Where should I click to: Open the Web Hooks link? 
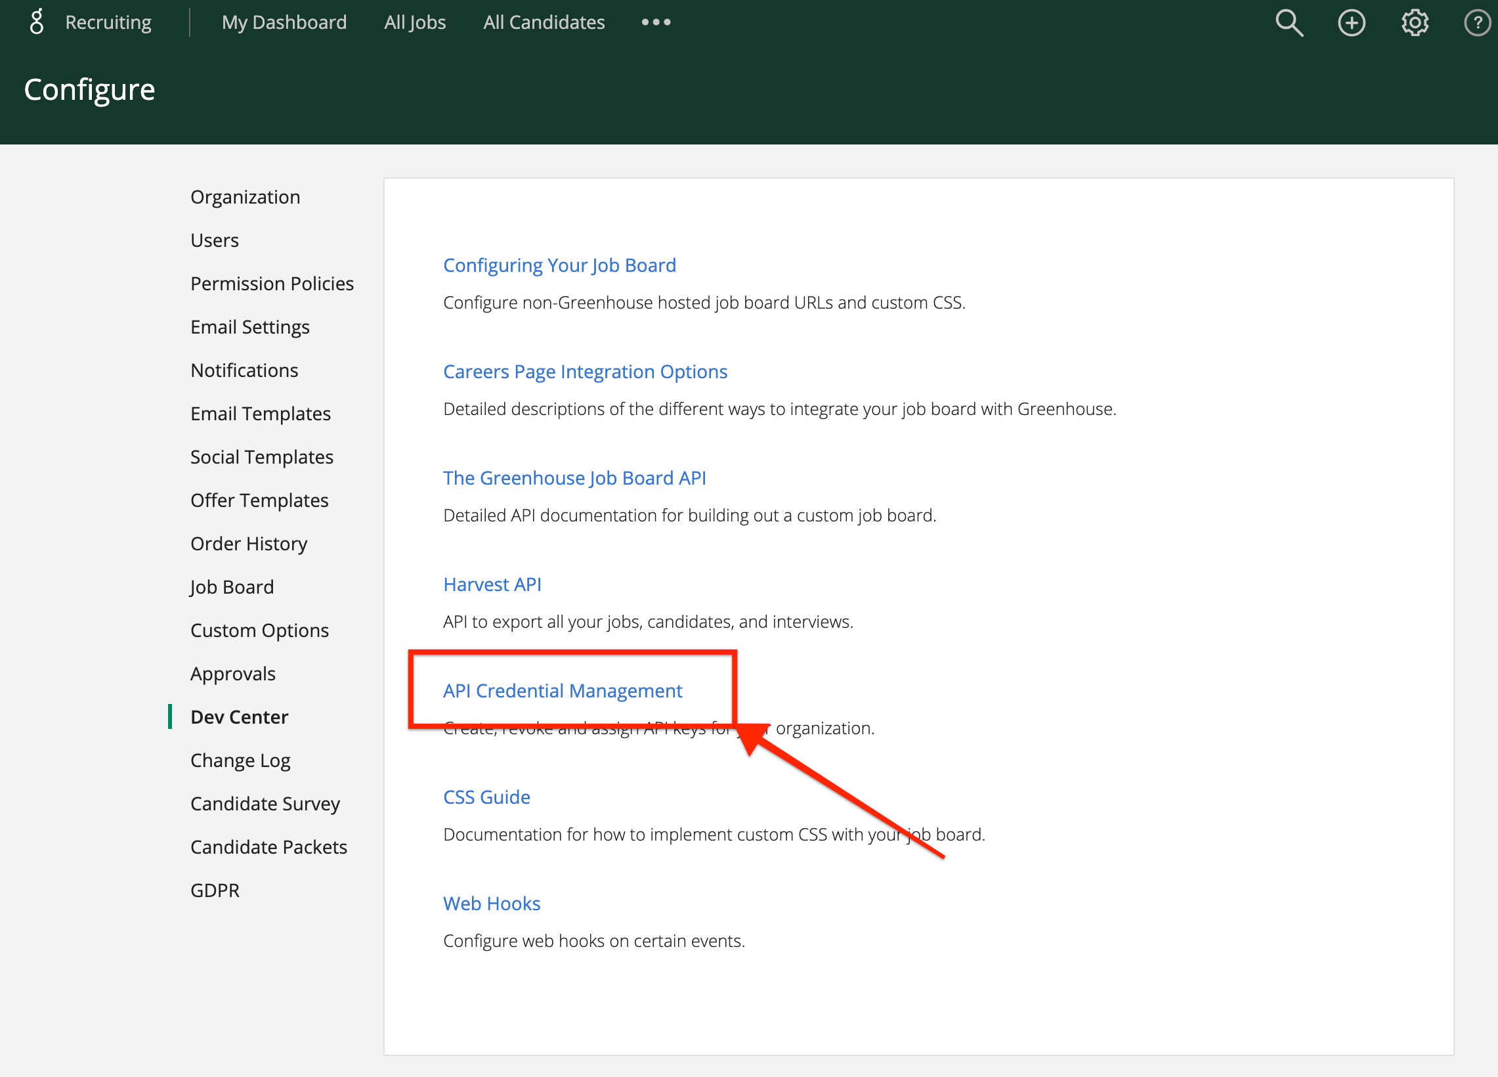click(x=492, y=903)
